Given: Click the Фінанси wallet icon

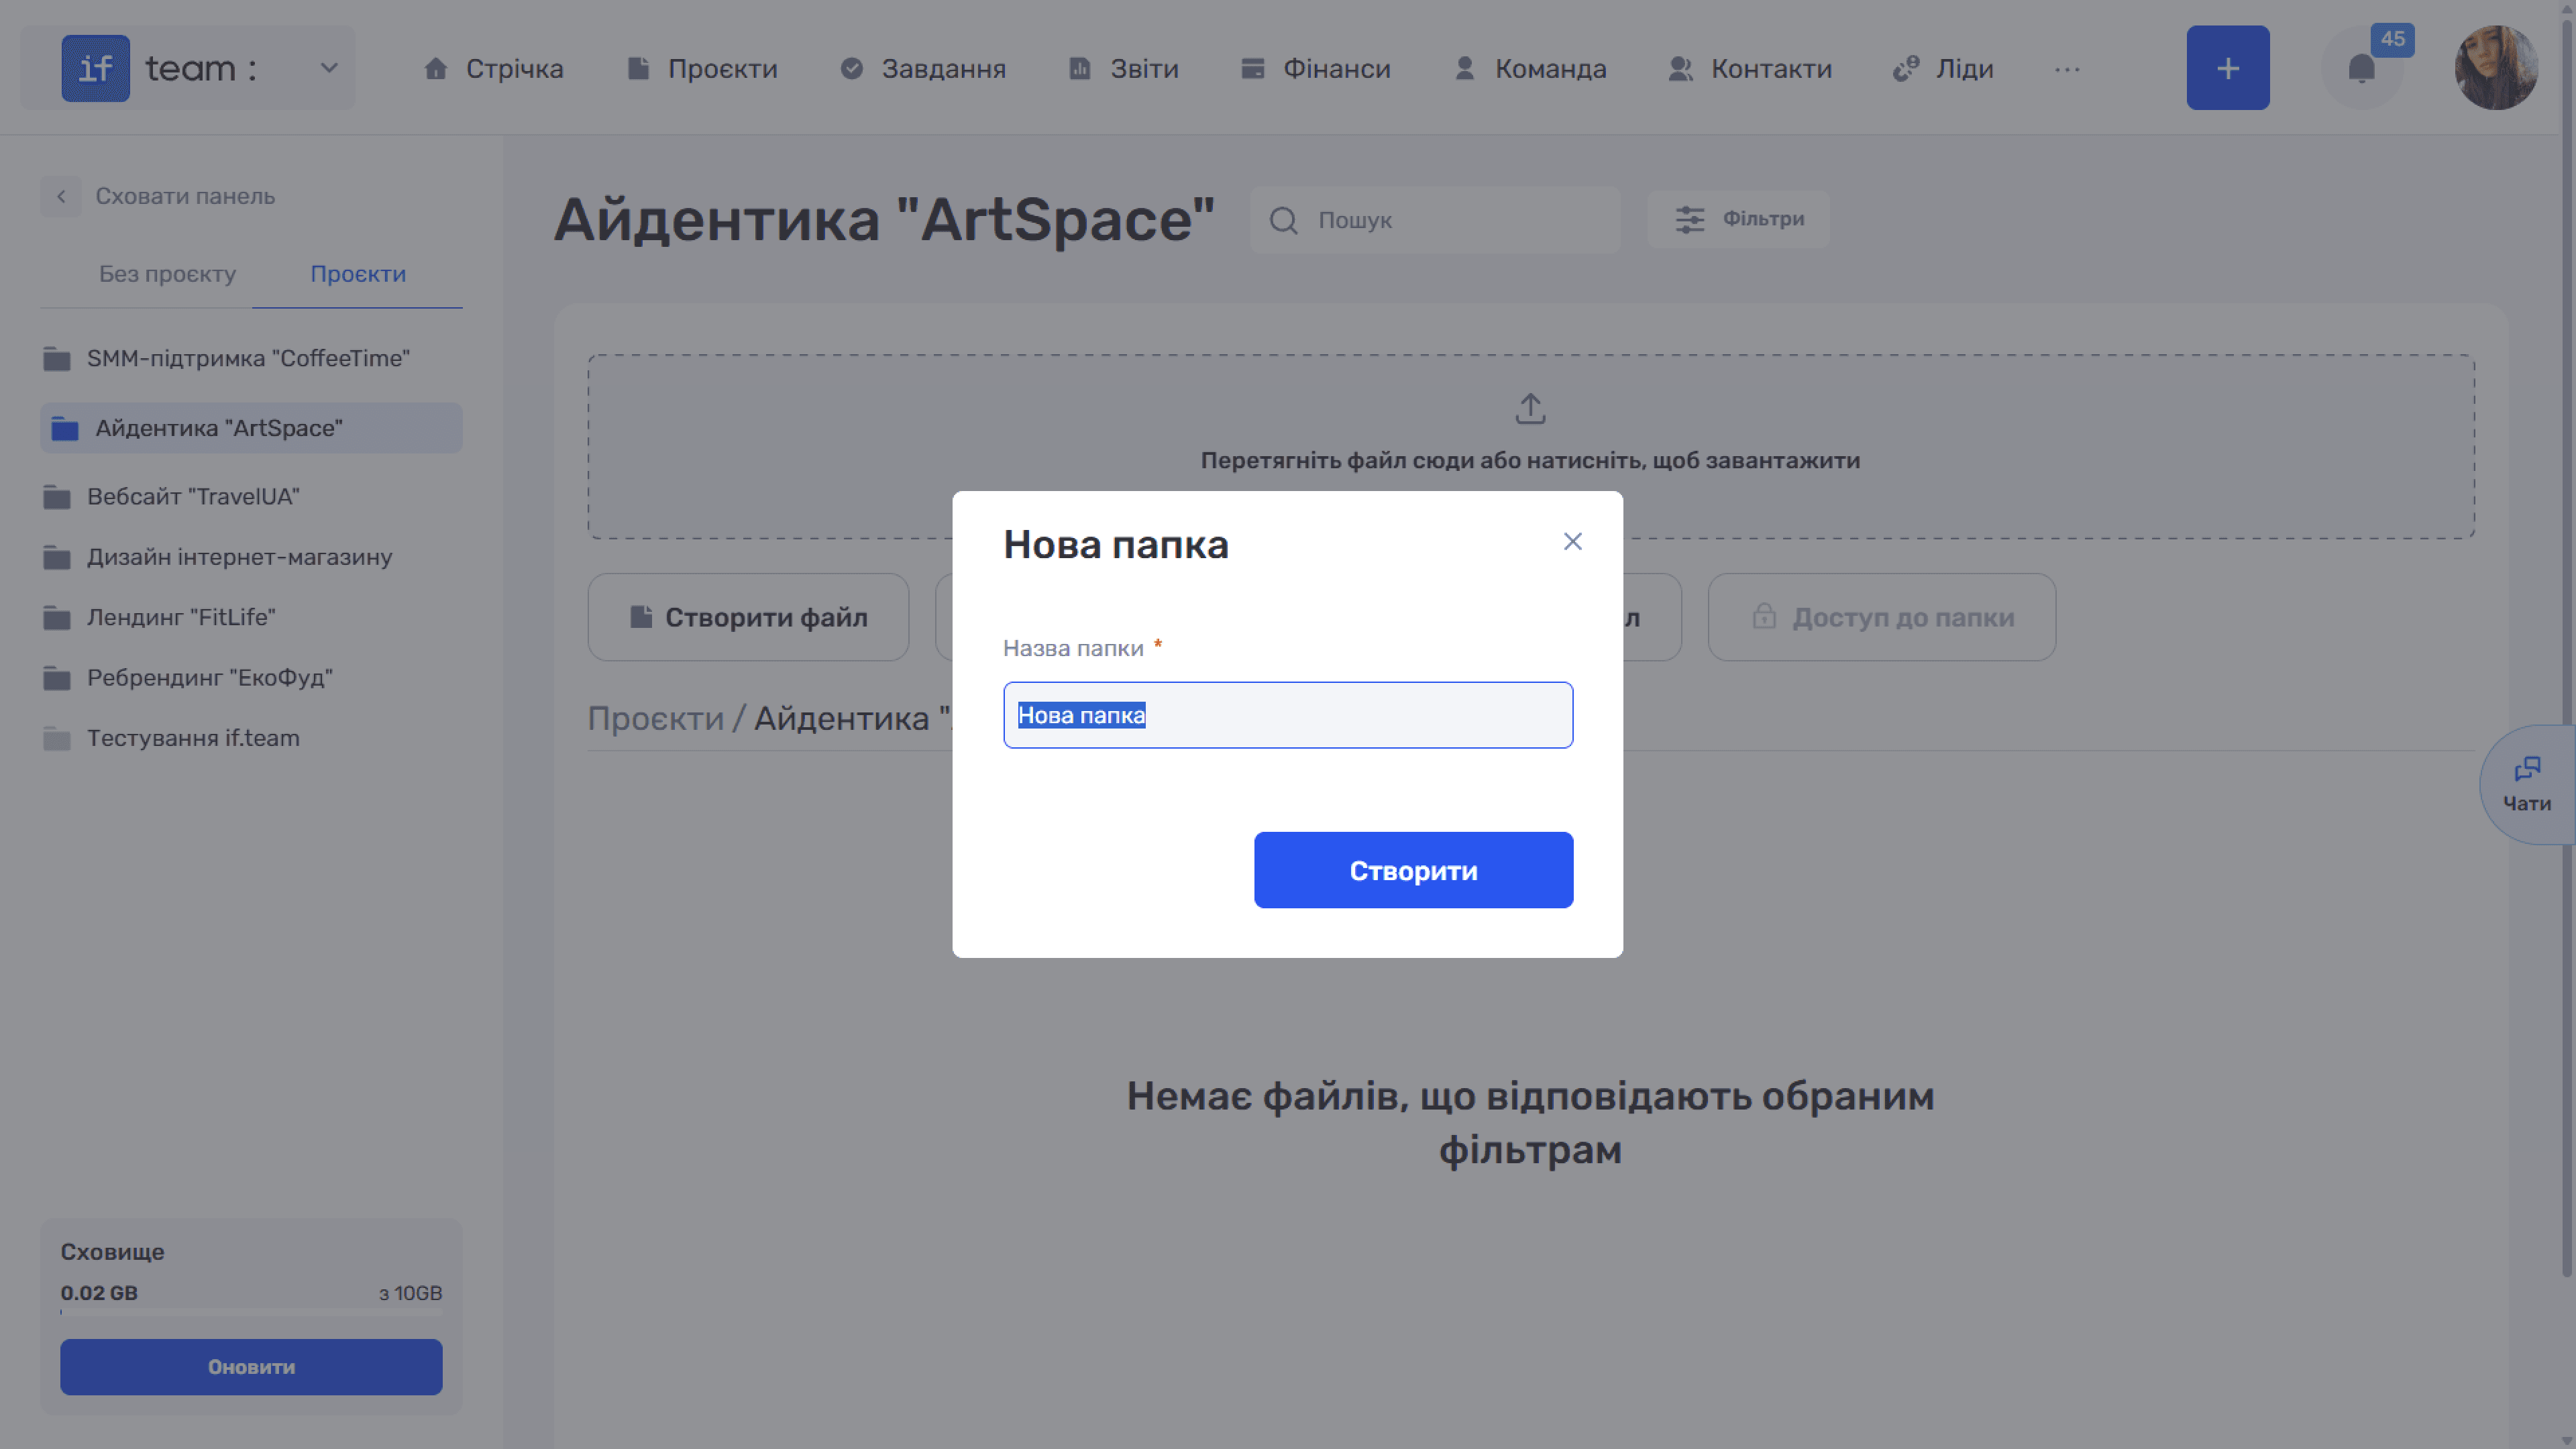Looking at the screenshot, I should pyautogui.click(x=1252, y=68).
